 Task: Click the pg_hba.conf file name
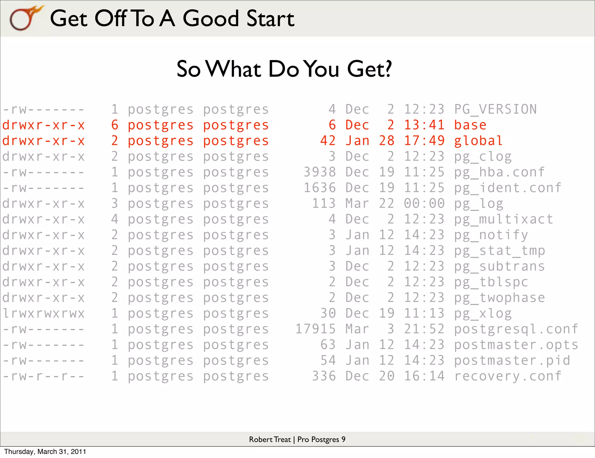click(499, 172)
